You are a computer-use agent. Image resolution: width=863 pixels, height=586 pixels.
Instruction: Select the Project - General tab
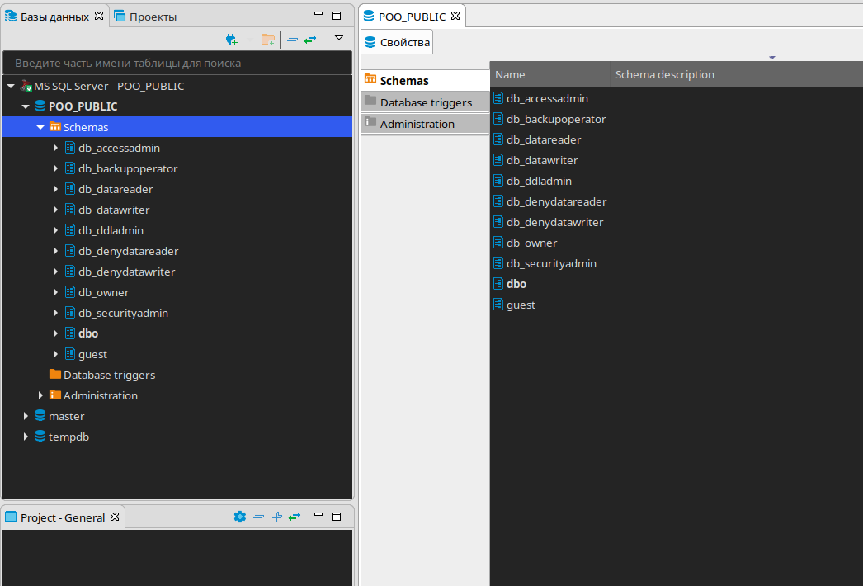coord(62,517)
